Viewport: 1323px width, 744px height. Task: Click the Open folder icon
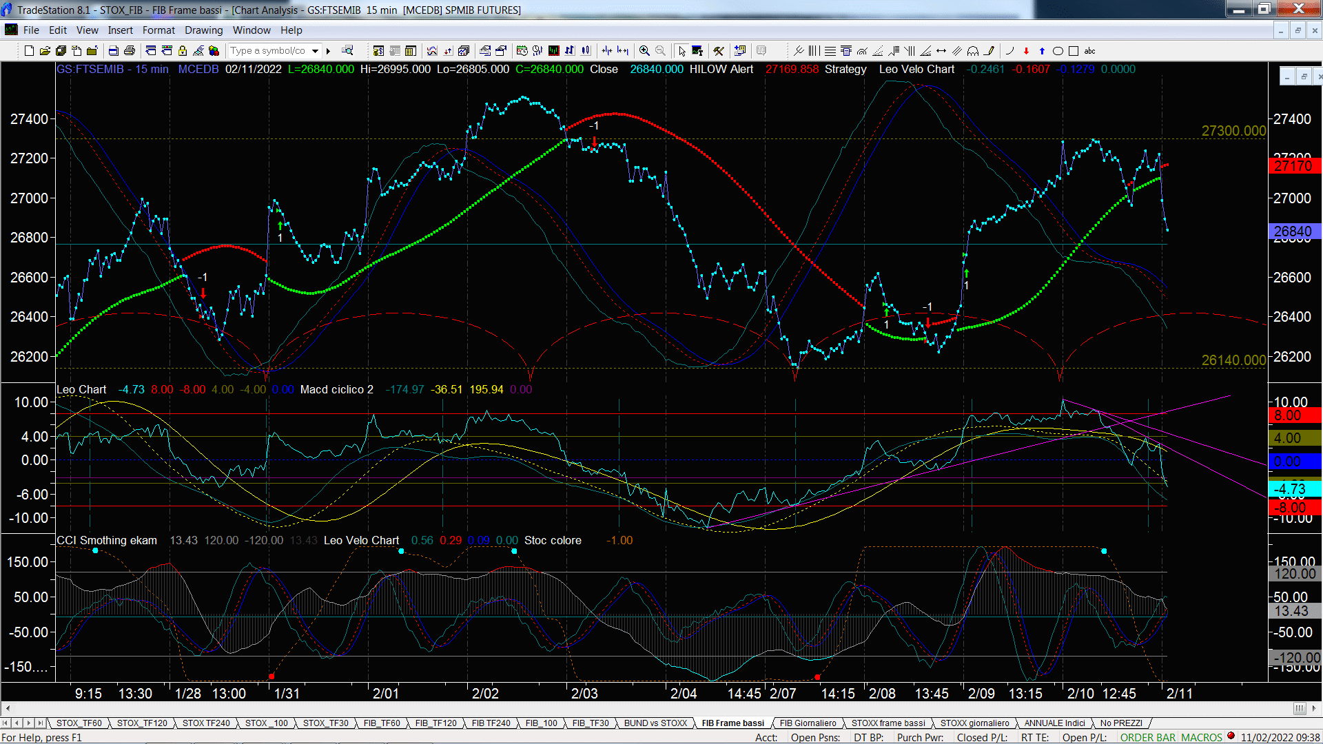pyautogui.click(x=45, y=51)
